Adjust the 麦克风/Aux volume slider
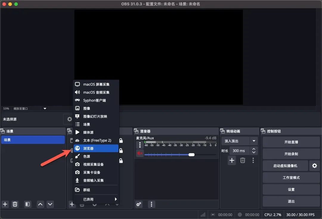The height and width of the screenshot is (219, 322). click(x=180, y=155)
